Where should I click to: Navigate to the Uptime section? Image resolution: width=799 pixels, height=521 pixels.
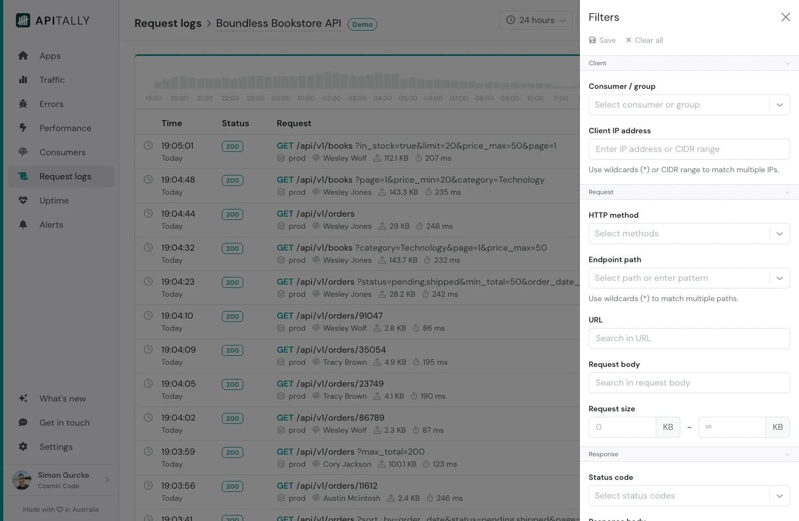point(54,200)
